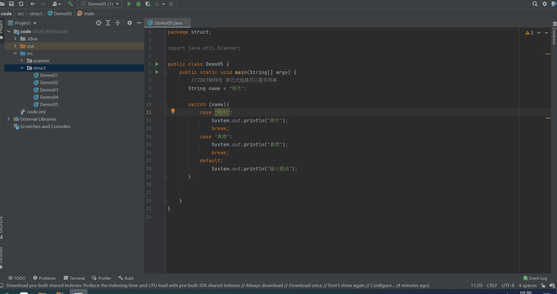The height and width of the screenshot is (294, 557).
Task: Click run gutter arrow beside class Demo05
Action: (157, 64)
